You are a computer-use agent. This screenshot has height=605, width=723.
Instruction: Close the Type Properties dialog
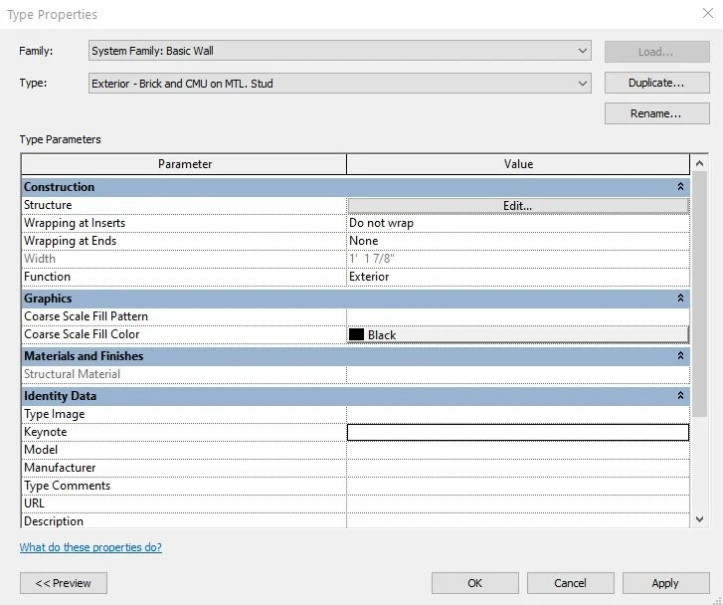pyautogui.click(x=708, y=13)
